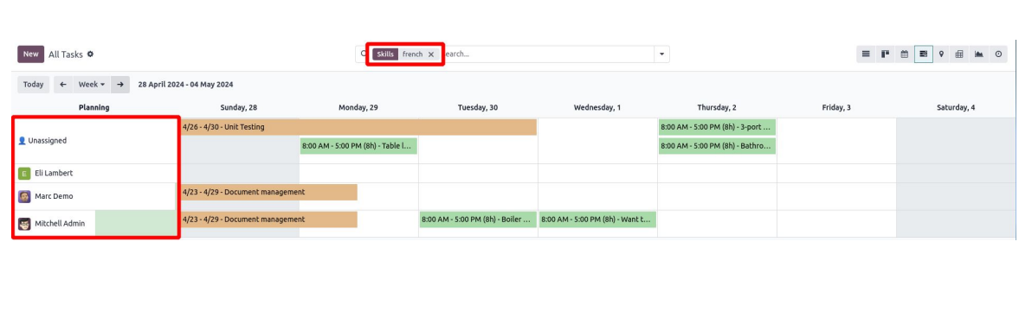Viewport: 1019px width, 312px height.
Task: Select the Gantt view icon
Action: 924,54
